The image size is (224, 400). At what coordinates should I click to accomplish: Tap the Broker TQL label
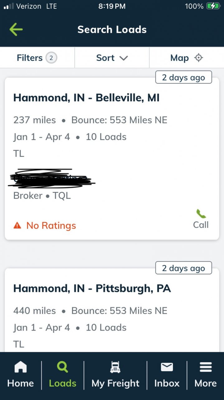click(x=42, y=196)
